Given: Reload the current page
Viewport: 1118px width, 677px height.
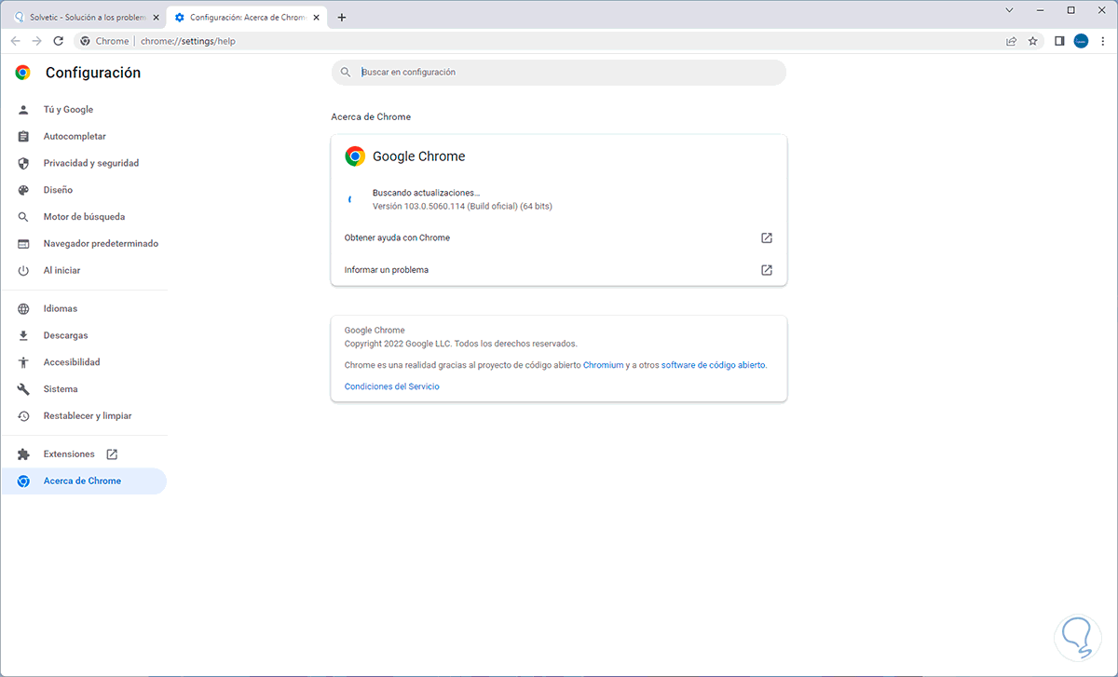Looking at the screenshot, I should tap(59, 41).
